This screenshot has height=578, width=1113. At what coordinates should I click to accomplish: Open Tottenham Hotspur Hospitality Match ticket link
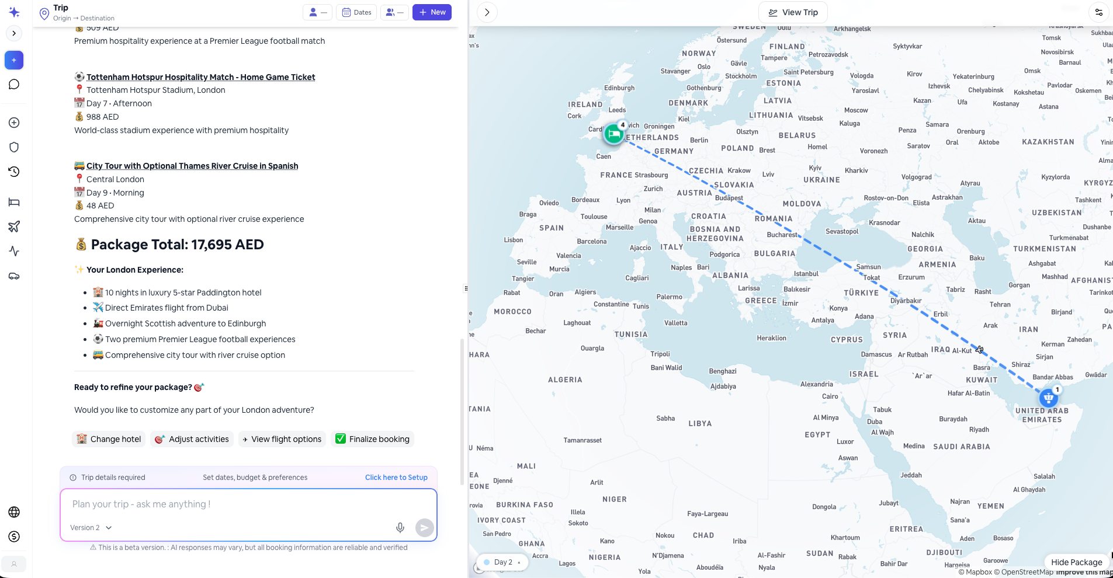[200, 77]
